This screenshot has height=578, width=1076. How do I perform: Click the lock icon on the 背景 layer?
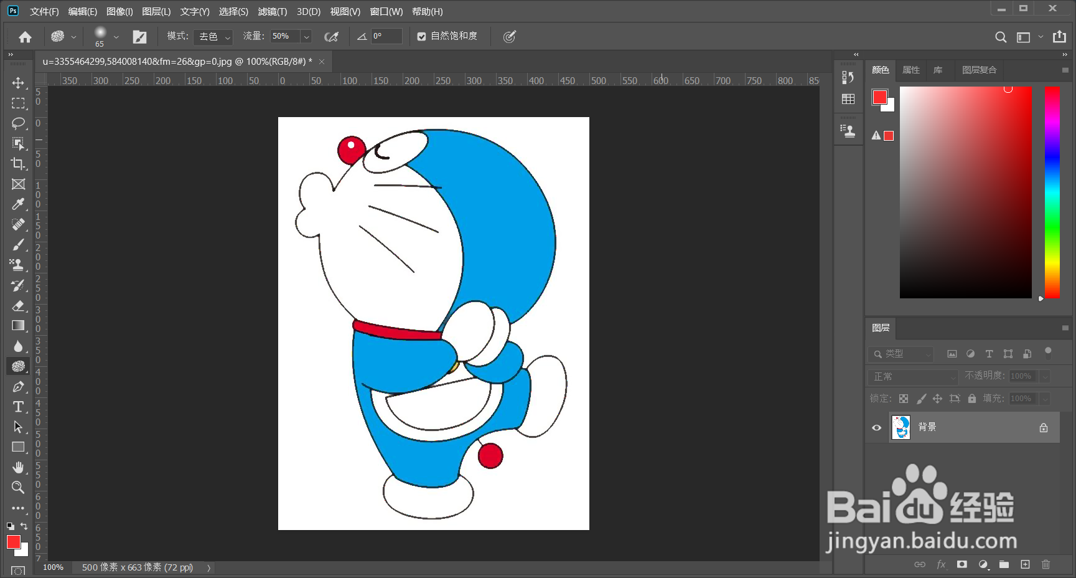tap(1043, 427)
